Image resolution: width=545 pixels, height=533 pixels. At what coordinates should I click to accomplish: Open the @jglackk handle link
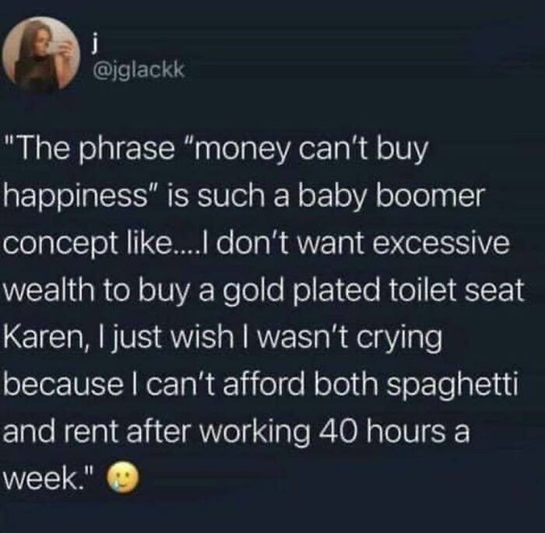[136, 71]
